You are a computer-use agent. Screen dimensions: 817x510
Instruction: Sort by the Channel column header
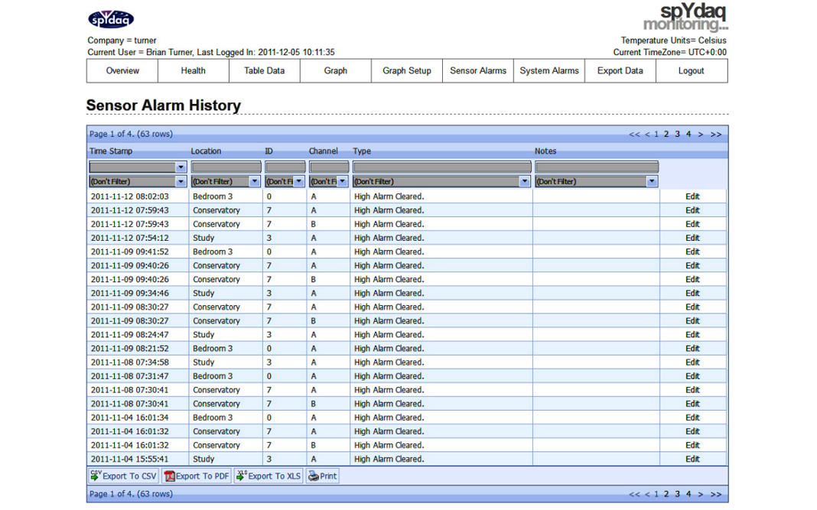[x=323, y=151]
